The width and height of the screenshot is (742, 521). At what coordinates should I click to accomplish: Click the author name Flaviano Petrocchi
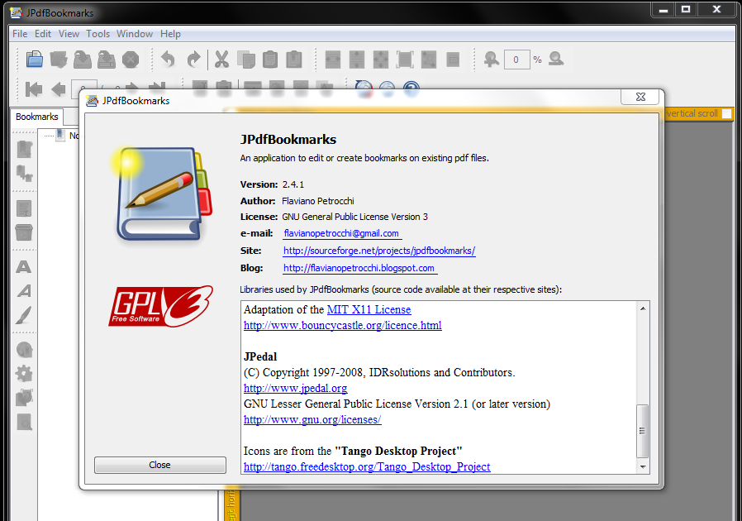click(x=318, y=201)
